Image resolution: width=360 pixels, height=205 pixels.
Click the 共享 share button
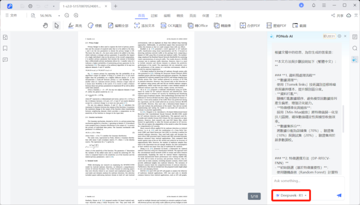[337, 16]
